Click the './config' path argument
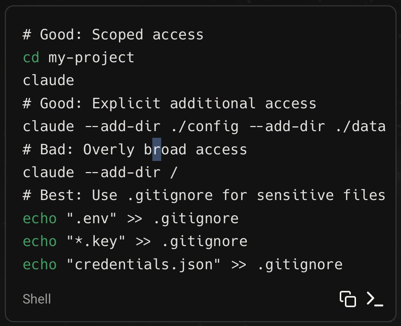 pyautogui.click(x=204, y=126)
